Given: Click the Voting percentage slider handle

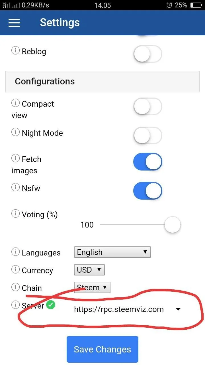Looking at the screenshot, I should 173,225.
